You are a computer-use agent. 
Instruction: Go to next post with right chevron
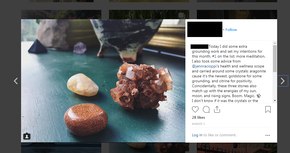click(x=283, y=81)
